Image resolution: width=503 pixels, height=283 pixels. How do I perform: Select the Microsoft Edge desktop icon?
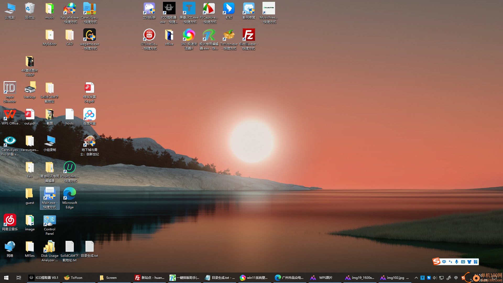69,198
